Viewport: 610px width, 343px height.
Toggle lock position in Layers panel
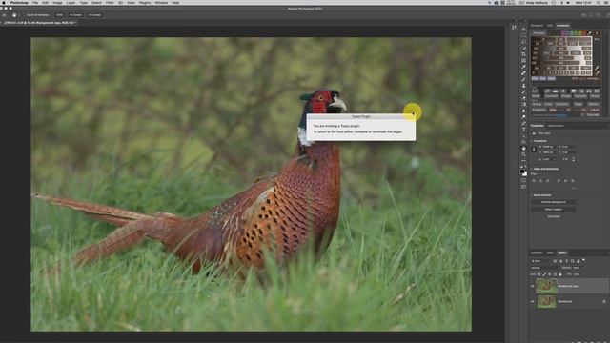pyautogui.click(x=549, y=274)
